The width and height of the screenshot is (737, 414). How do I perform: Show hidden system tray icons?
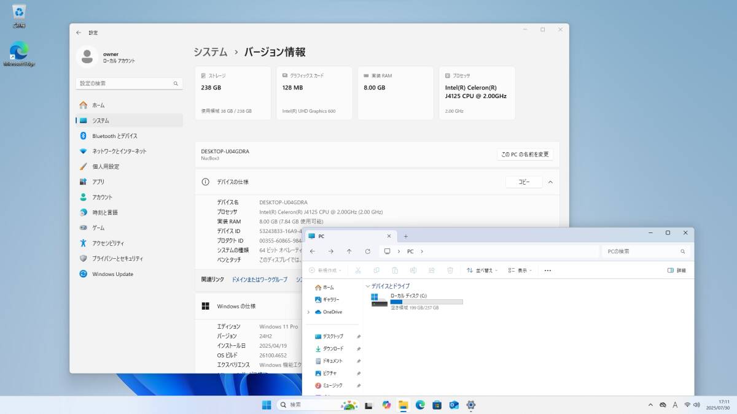[650, 405]
